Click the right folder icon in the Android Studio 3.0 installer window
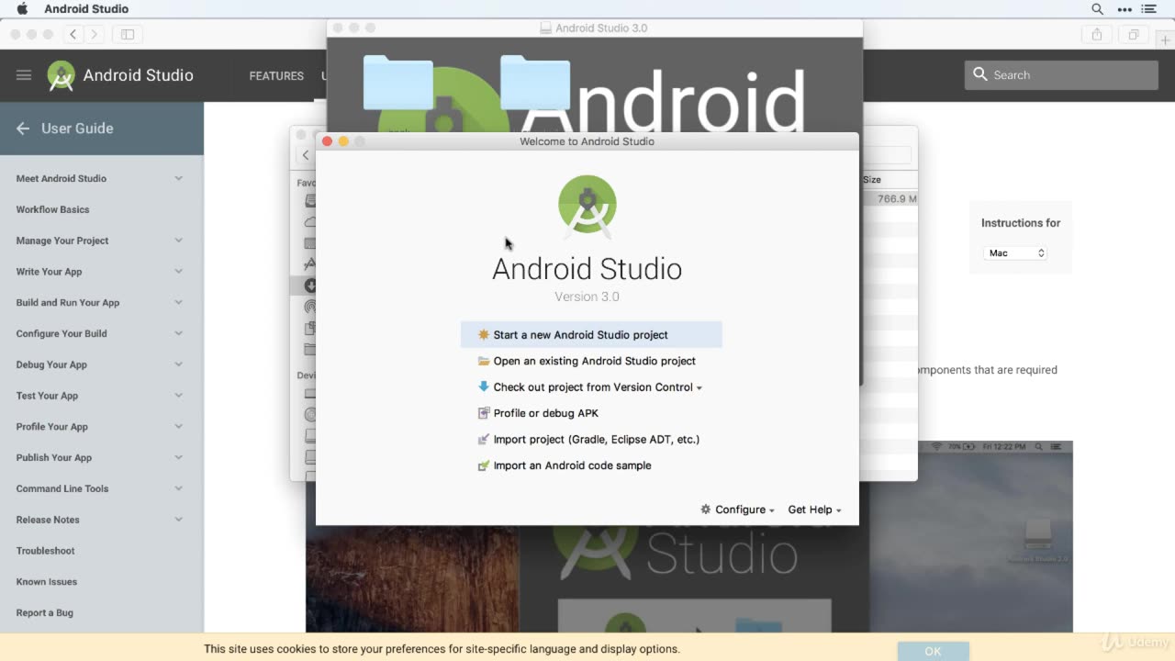 coord(535,83)
